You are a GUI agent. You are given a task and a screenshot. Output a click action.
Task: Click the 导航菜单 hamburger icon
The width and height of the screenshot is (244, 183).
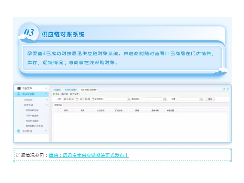coord(19,88)
